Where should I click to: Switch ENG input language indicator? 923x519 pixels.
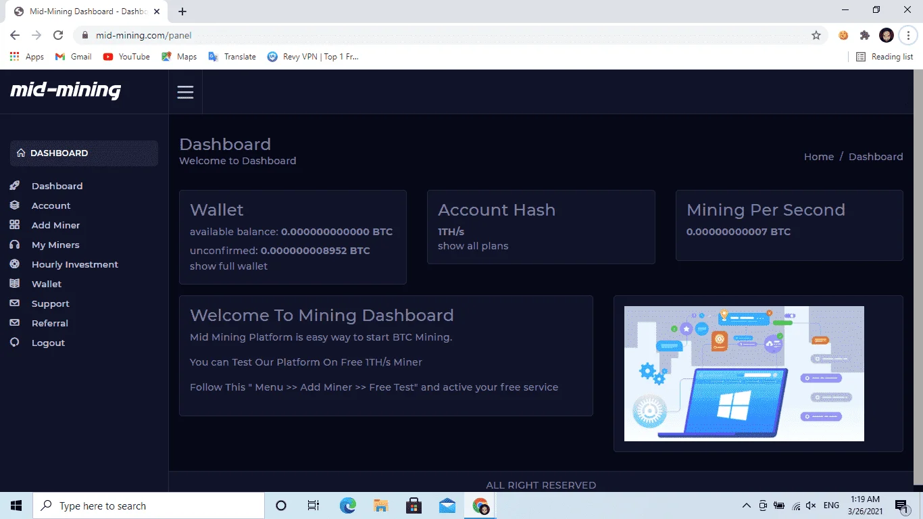coord(831,505)
